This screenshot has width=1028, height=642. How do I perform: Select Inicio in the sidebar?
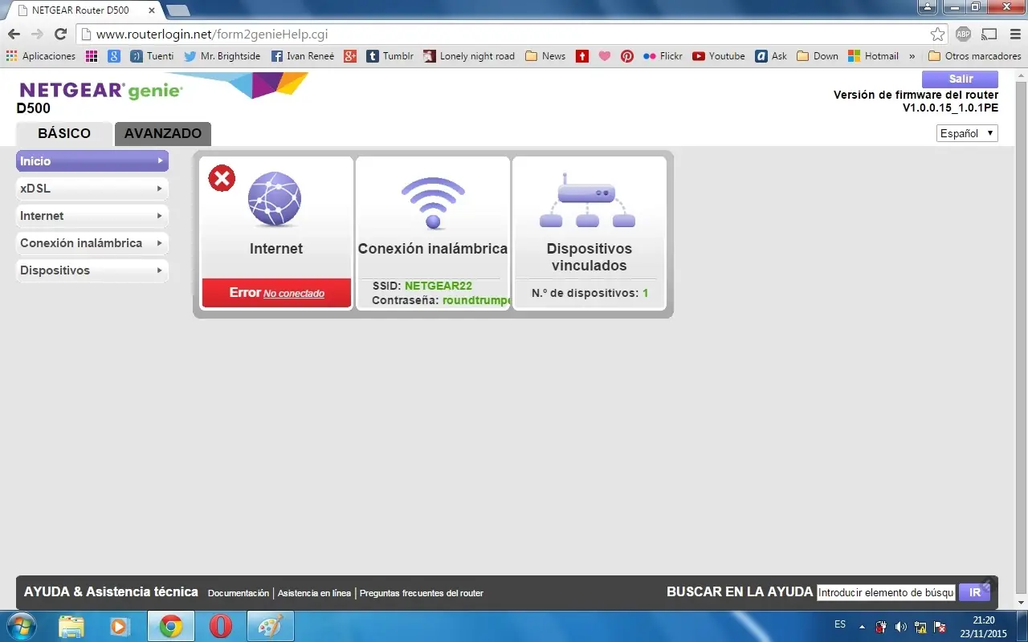[92, 161]
